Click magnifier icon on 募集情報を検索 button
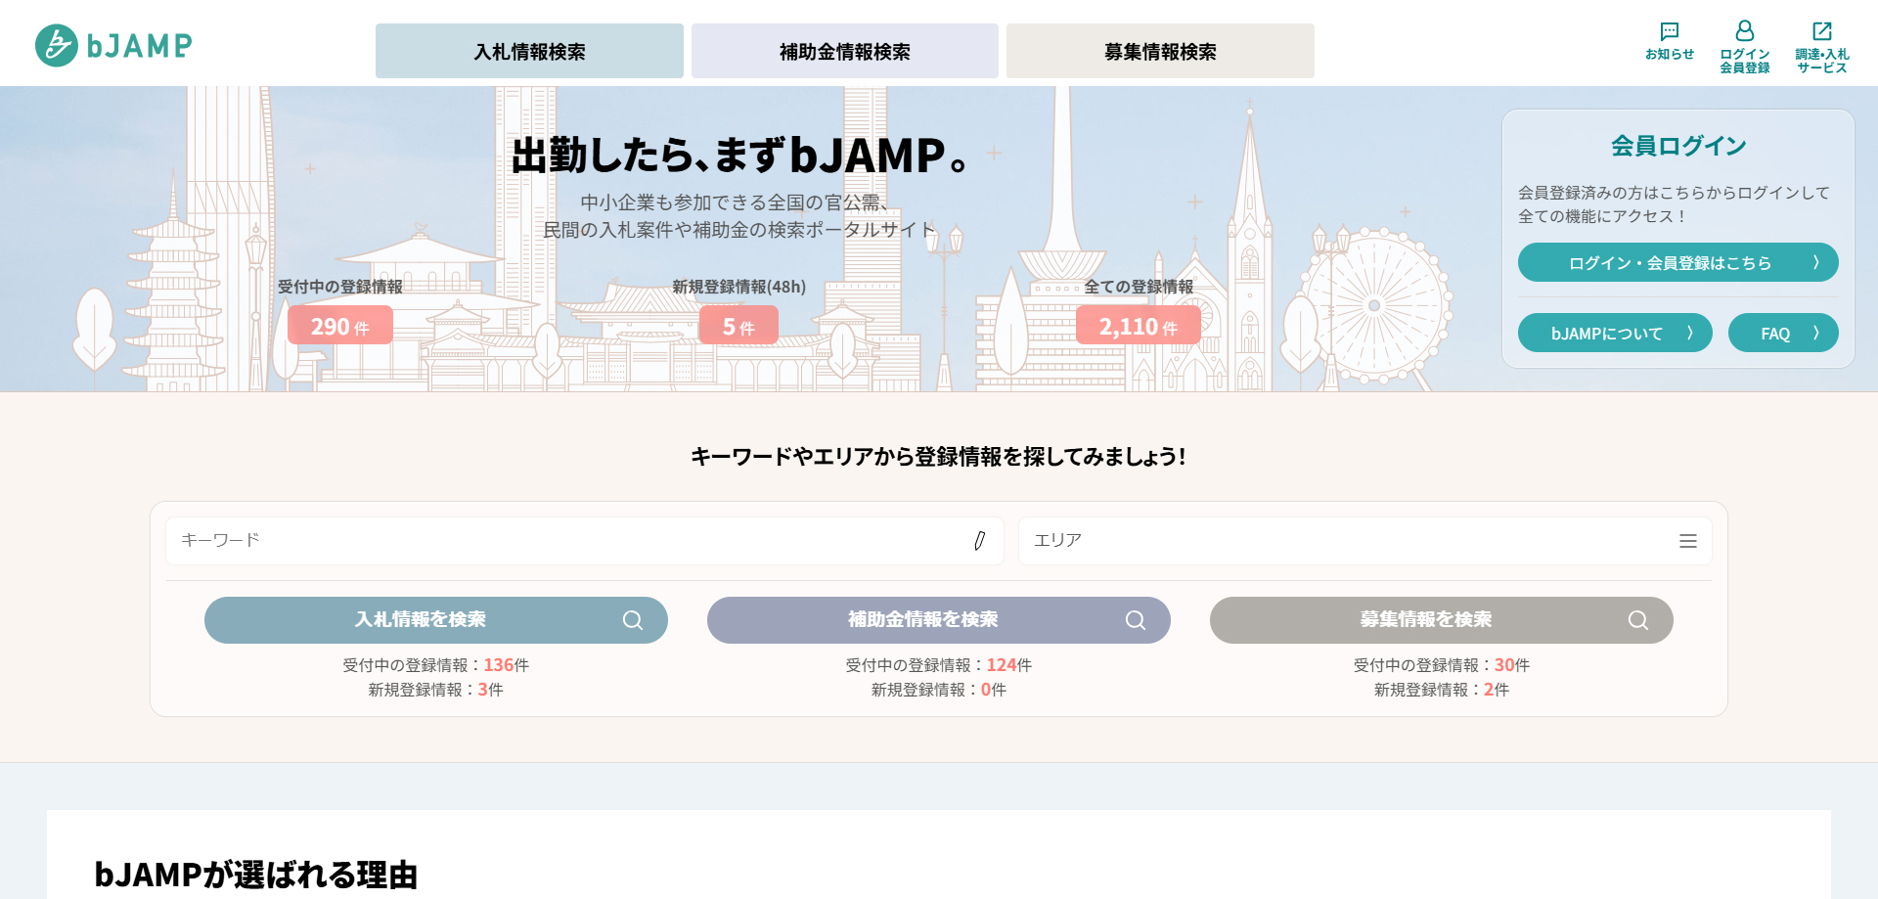The image size is (1878, 899). (1638, 620)
